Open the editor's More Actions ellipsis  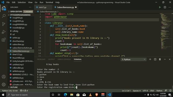coord(170,7)
